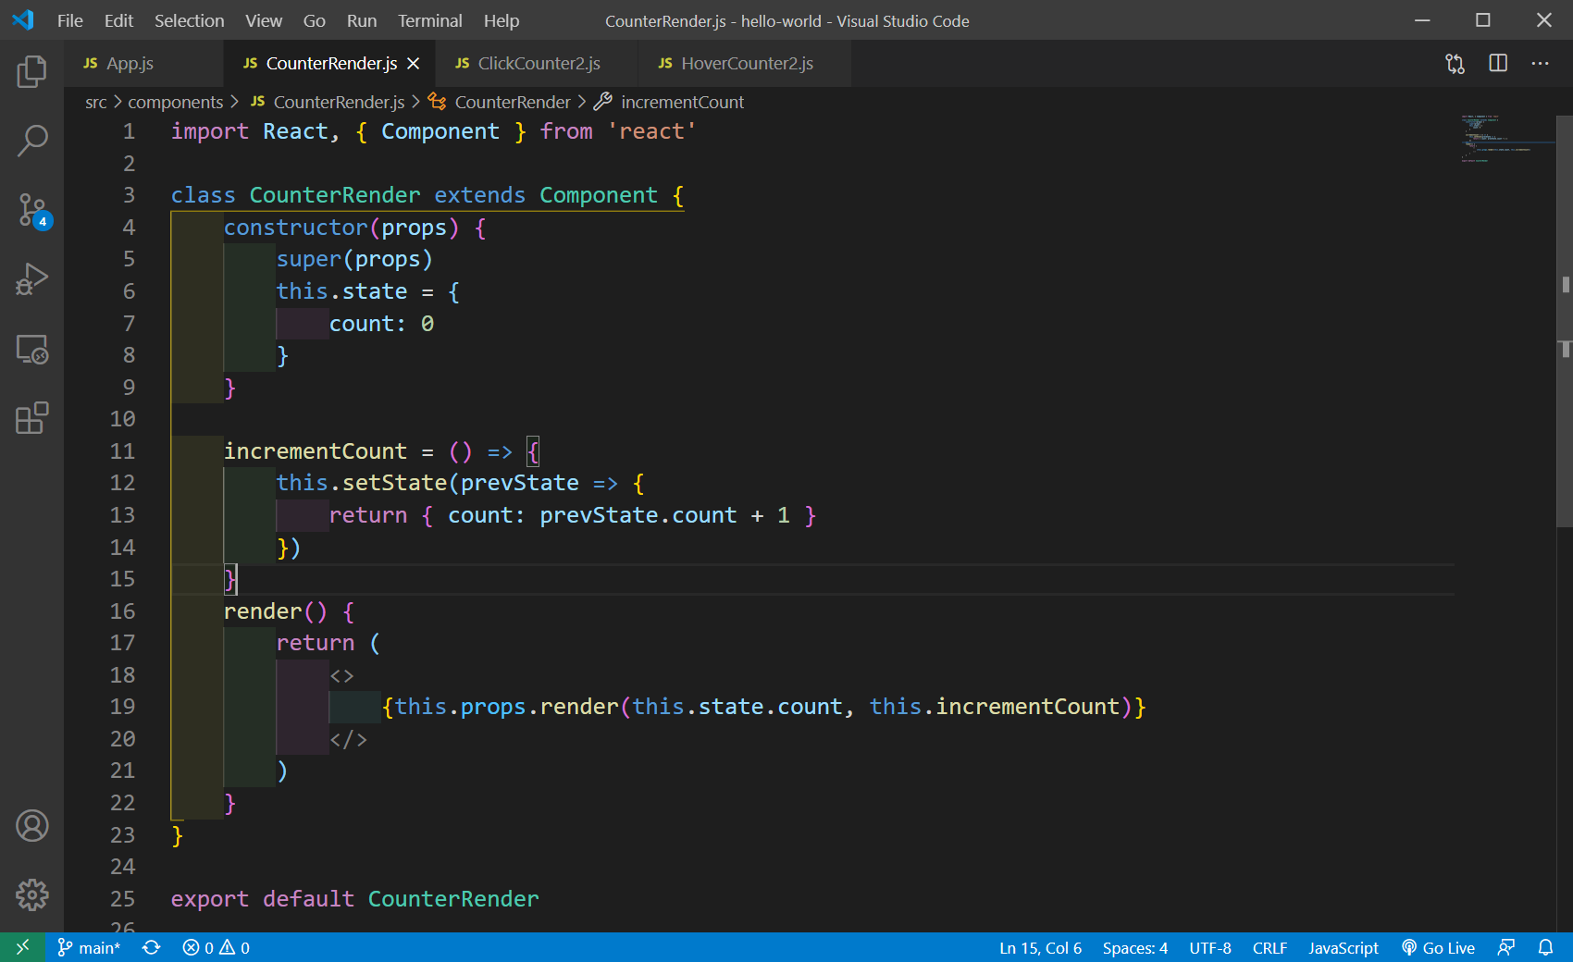Click the 'react' string on line 1
1573x962 pixels.
click(651, 130)
